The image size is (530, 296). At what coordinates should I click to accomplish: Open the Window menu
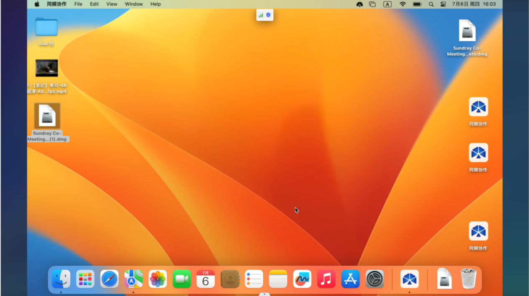pos(134,4)
